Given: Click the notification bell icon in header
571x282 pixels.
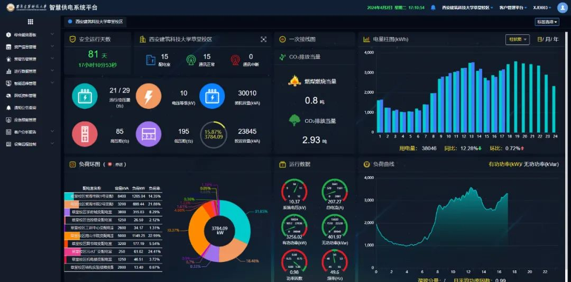Looking at the screenshot, I should pos(433,8).
